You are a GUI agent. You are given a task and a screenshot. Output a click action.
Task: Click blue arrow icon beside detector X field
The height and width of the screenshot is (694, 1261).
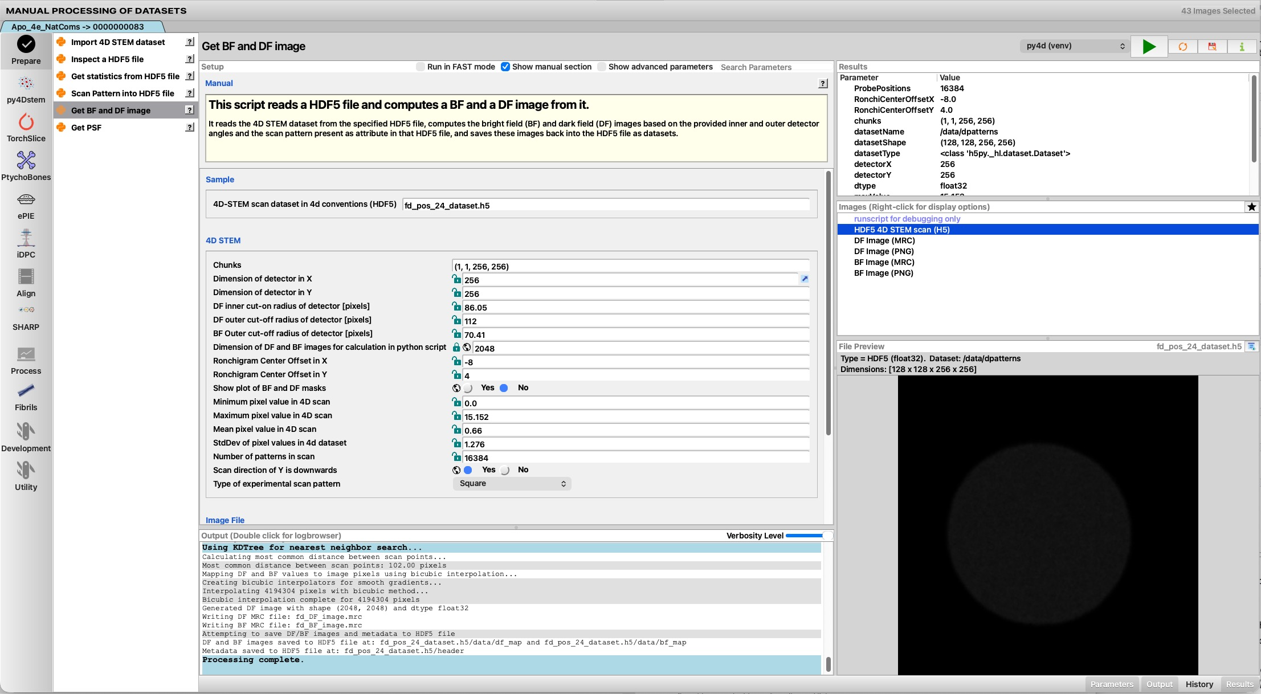805,279
